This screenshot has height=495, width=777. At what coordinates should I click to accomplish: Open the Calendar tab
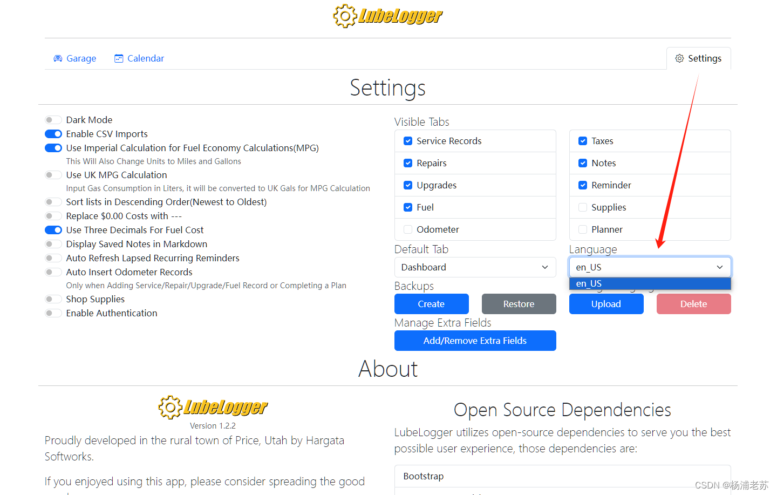(139, 58)
